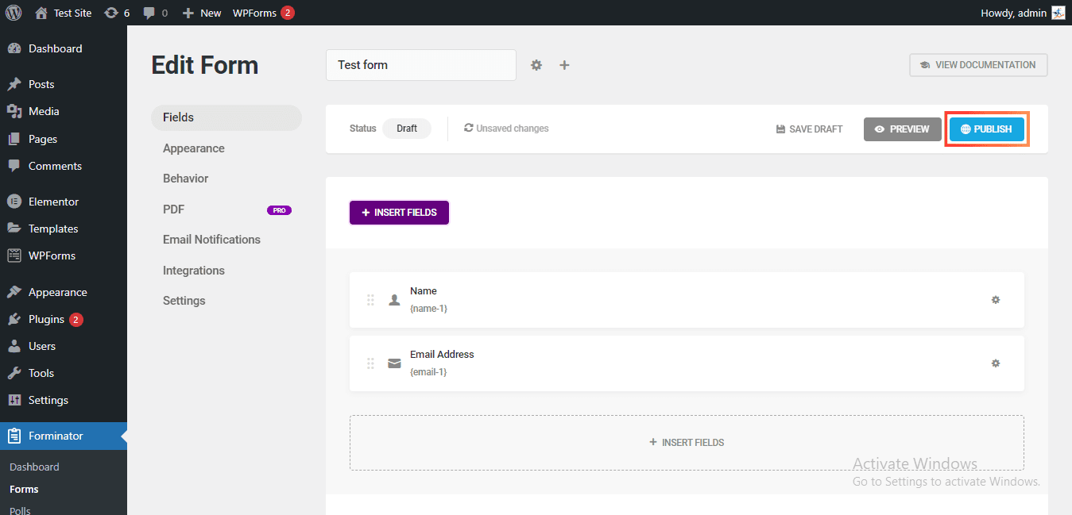The image size is (1072, 515).
Task: Click the WordPress logo in the admin bar
Action: click(13, 12)
